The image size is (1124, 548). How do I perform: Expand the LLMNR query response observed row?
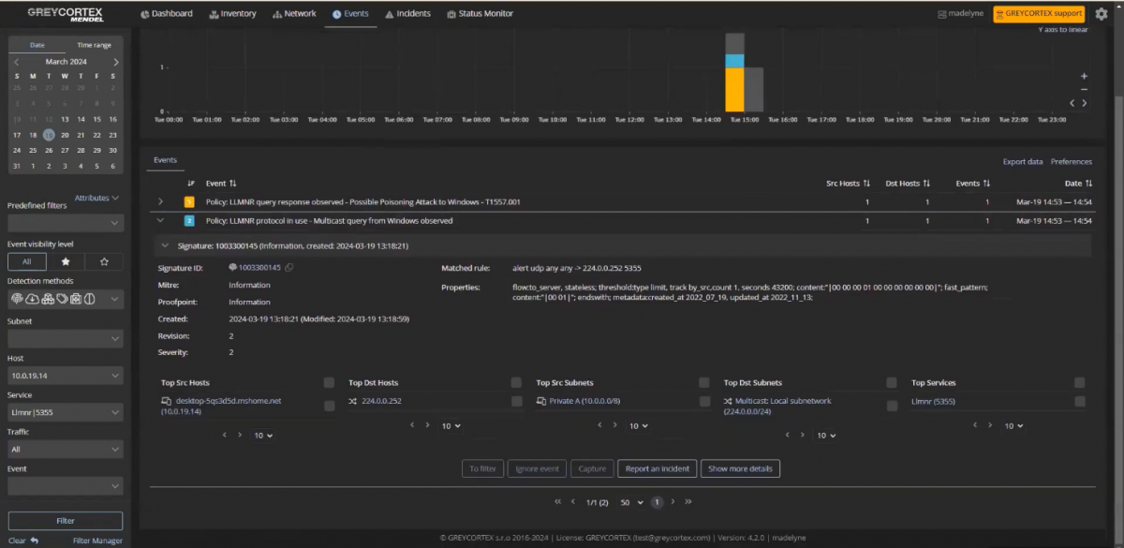[x=161, y=201]
